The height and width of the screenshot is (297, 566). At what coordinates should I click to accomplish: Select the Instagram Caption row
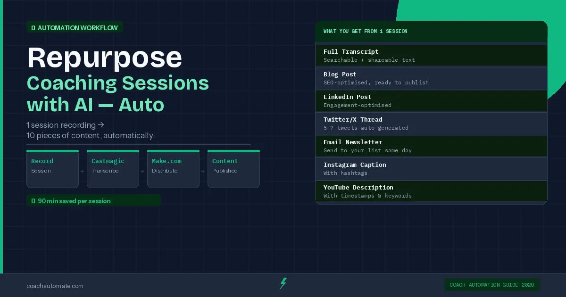tap(431, 169)
